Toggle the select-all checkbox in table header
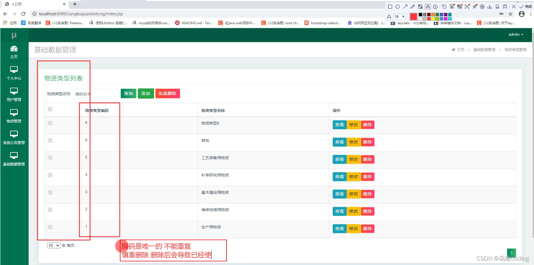534x265 pixels. (50, 109)
